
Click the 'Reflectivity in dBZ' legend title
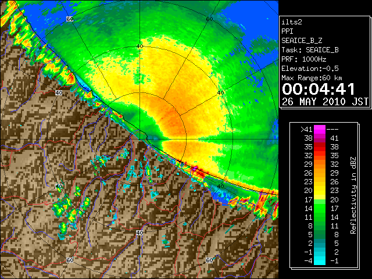[353, 195]
